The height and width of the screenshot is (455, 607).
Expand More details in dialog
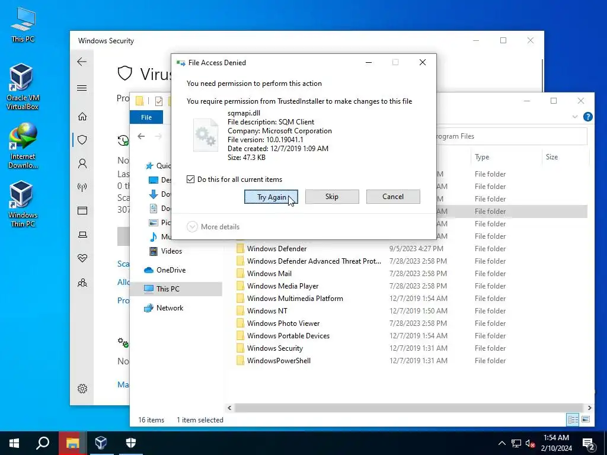213,227
